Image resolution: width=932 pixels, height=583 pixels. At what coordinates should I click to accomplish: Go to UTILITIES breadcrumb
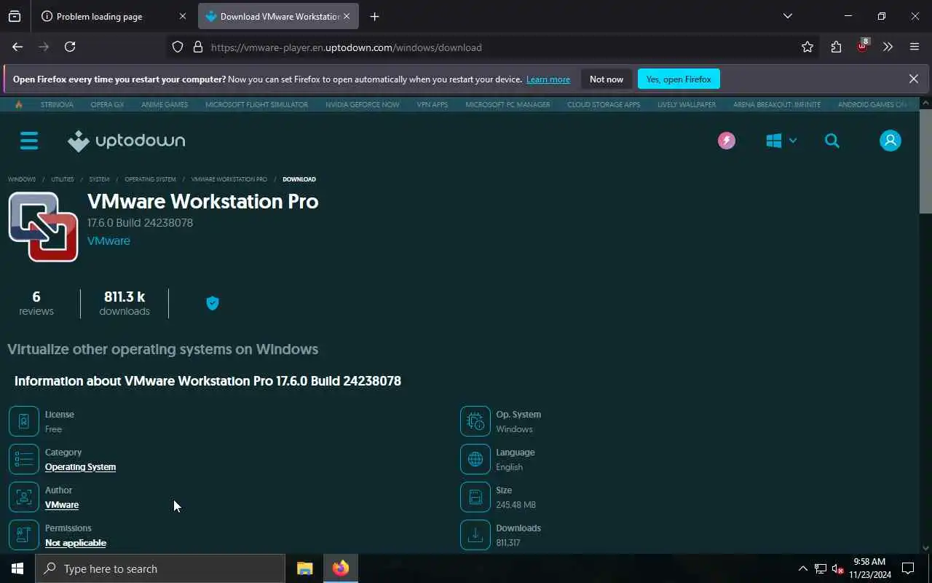[x=63, y=179]
